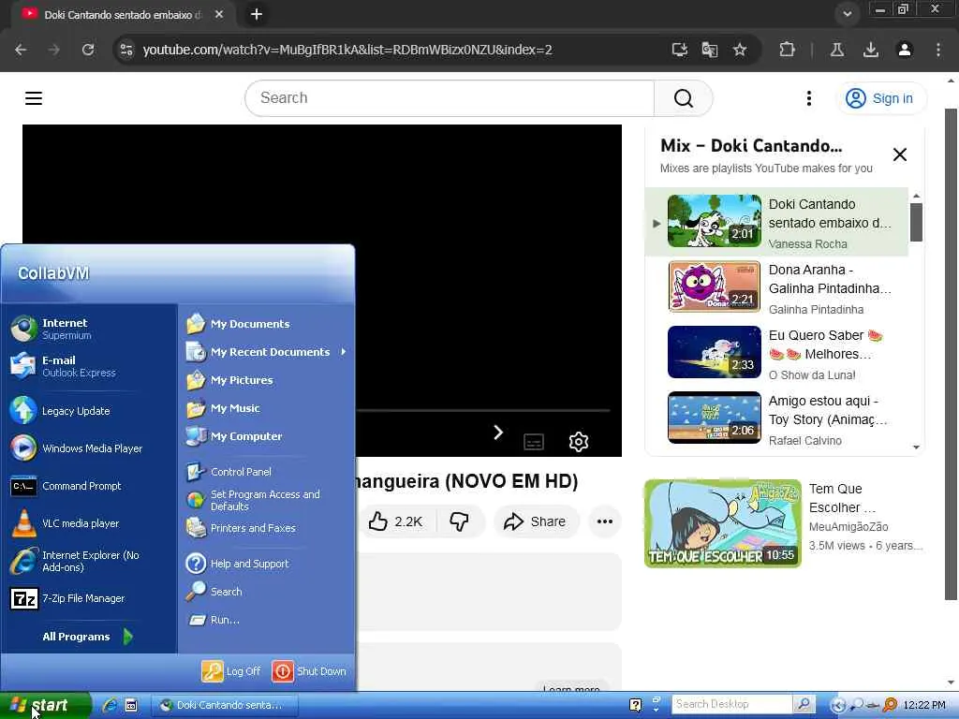Launch VLC media player
Screen dimensions: 959x719
click(x=89, y=523)
